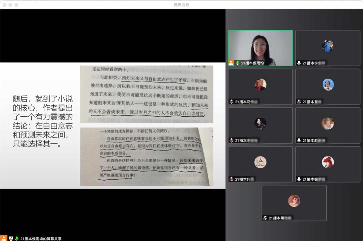Click the muted microphone icon beside 21播本何
Screen dimensions: 363x241
[x=231, y=179]
